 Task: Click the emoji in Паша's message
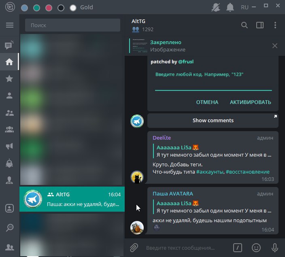click(x=157, y=227)
